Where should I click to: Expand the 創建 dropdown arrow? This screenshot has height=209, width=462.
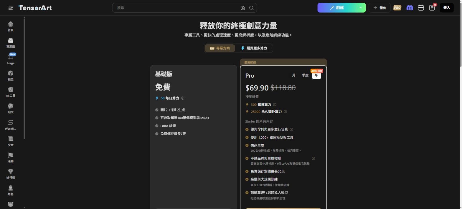click(361, 8)
